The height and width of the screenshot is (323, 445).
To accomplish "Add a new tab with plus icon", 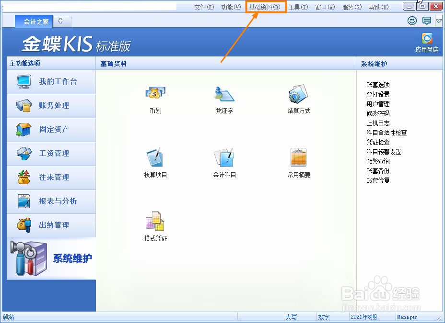I will point(60,21).
